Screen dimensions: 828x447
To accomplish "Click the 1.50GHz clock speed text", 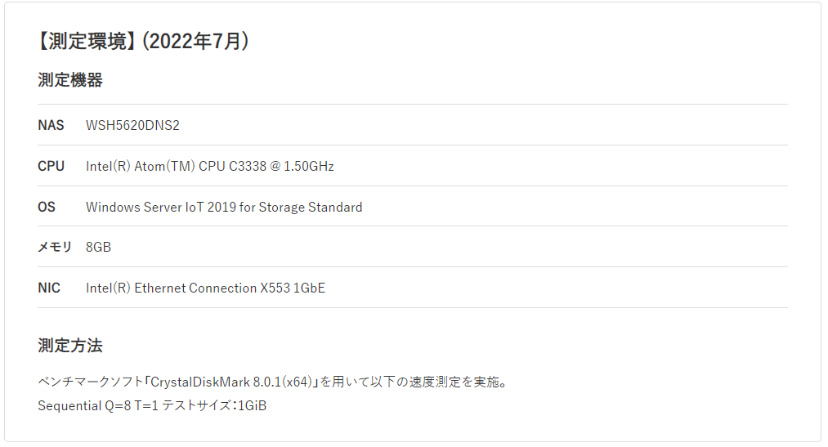I will click(x=309, y=166).
